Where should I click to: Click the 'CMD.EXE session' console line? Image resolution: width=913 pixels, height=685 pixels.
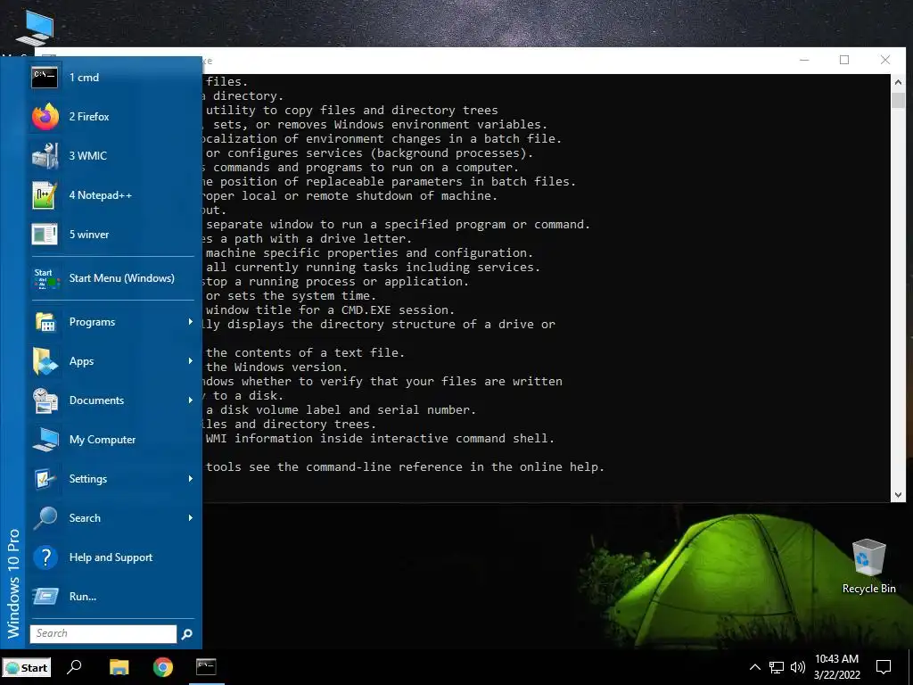click(329, 309)
